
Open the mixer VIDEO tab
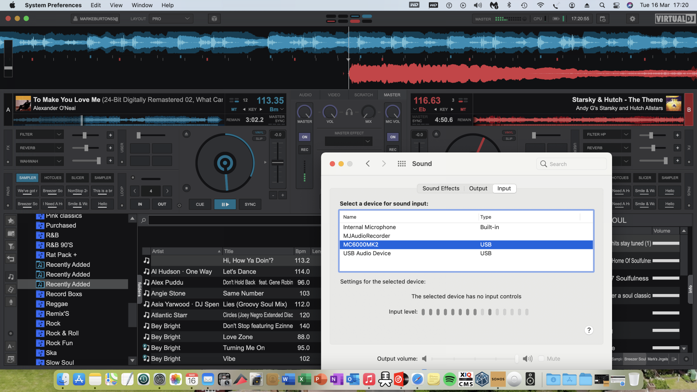coord(334,95)
